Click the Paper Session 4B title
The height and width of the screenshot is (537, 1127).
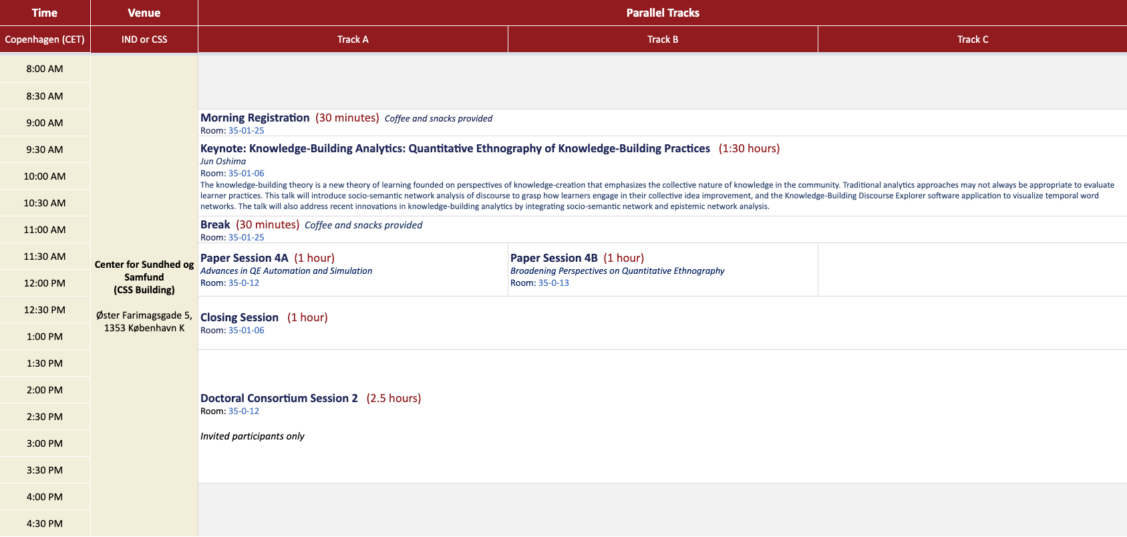[x=554, y=258]
